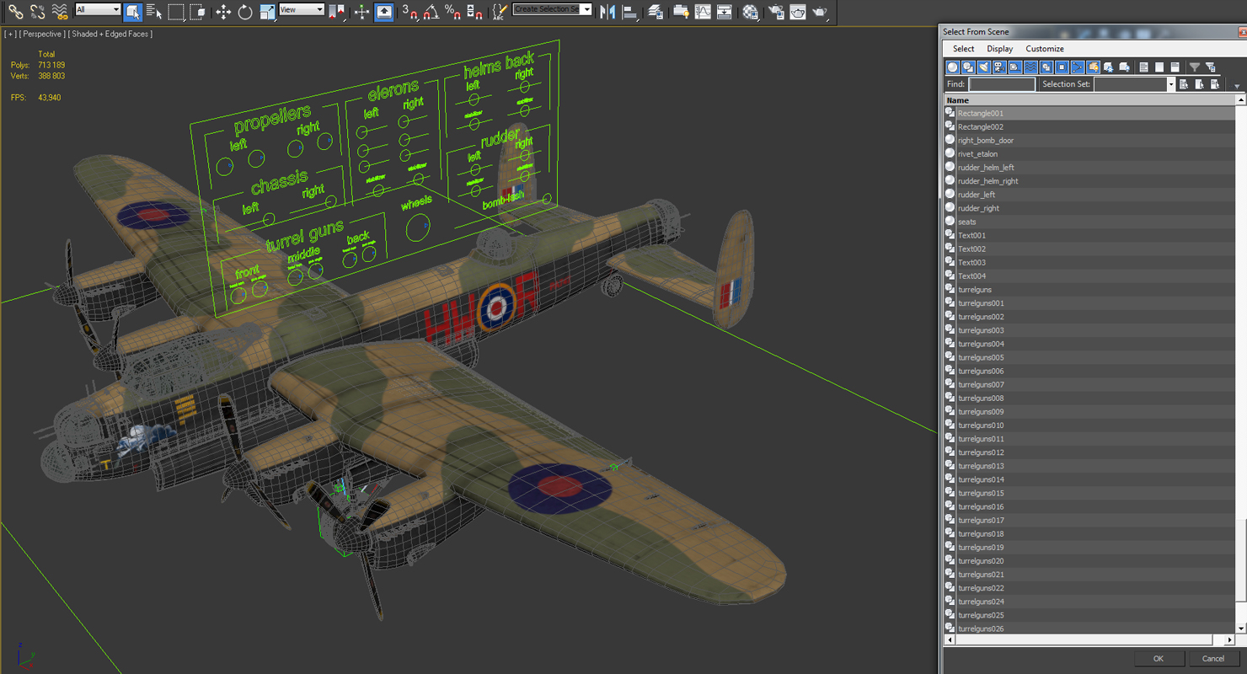1247x674 pixels.
Task: Toggle Display Bone Objects filter
Action: click(1078, 67)
